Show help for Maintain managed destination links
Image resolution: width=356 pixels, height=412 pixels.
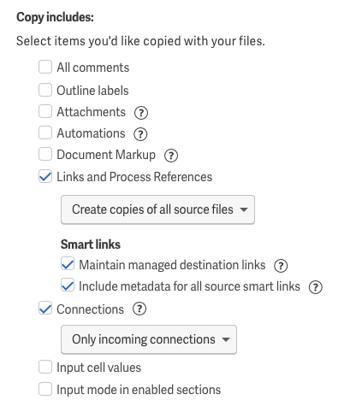coord(281,266)
